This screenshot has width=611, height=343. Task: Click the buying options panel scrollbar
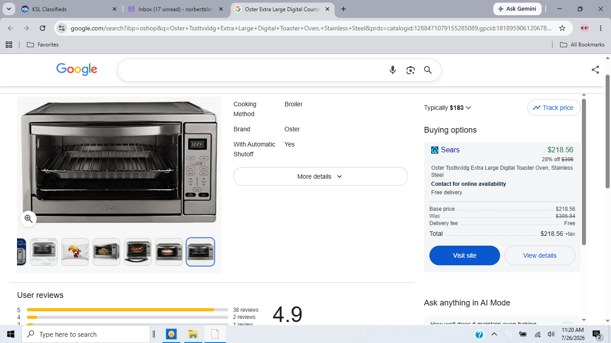click(584, 172)
